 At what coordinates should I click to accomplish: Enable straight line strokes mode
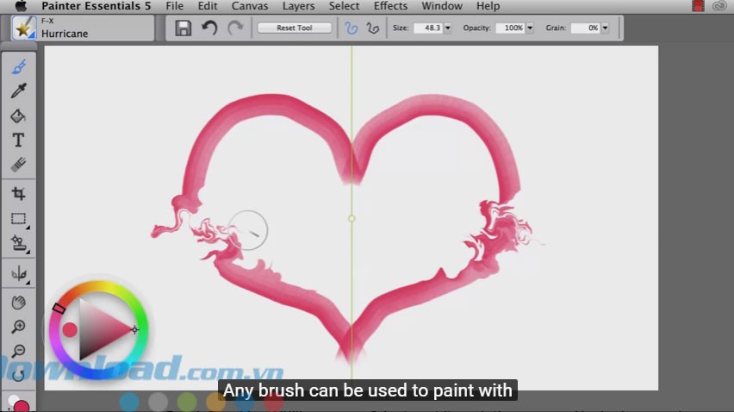tap(372, 28)
